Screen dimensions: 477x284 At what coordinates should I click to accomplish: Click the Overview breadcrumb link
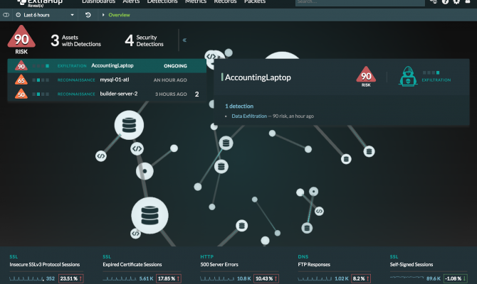pyautogui.click(x=119, y=15)
